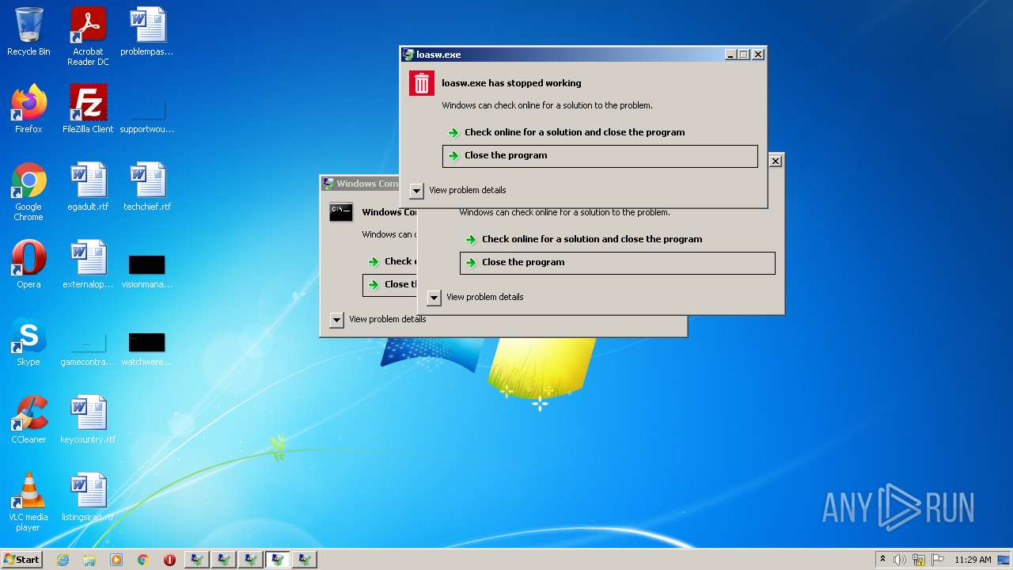Select keycountry.rtf document icon
Viewport: 1013px width, 570px height.
click(x=88, y=420)
